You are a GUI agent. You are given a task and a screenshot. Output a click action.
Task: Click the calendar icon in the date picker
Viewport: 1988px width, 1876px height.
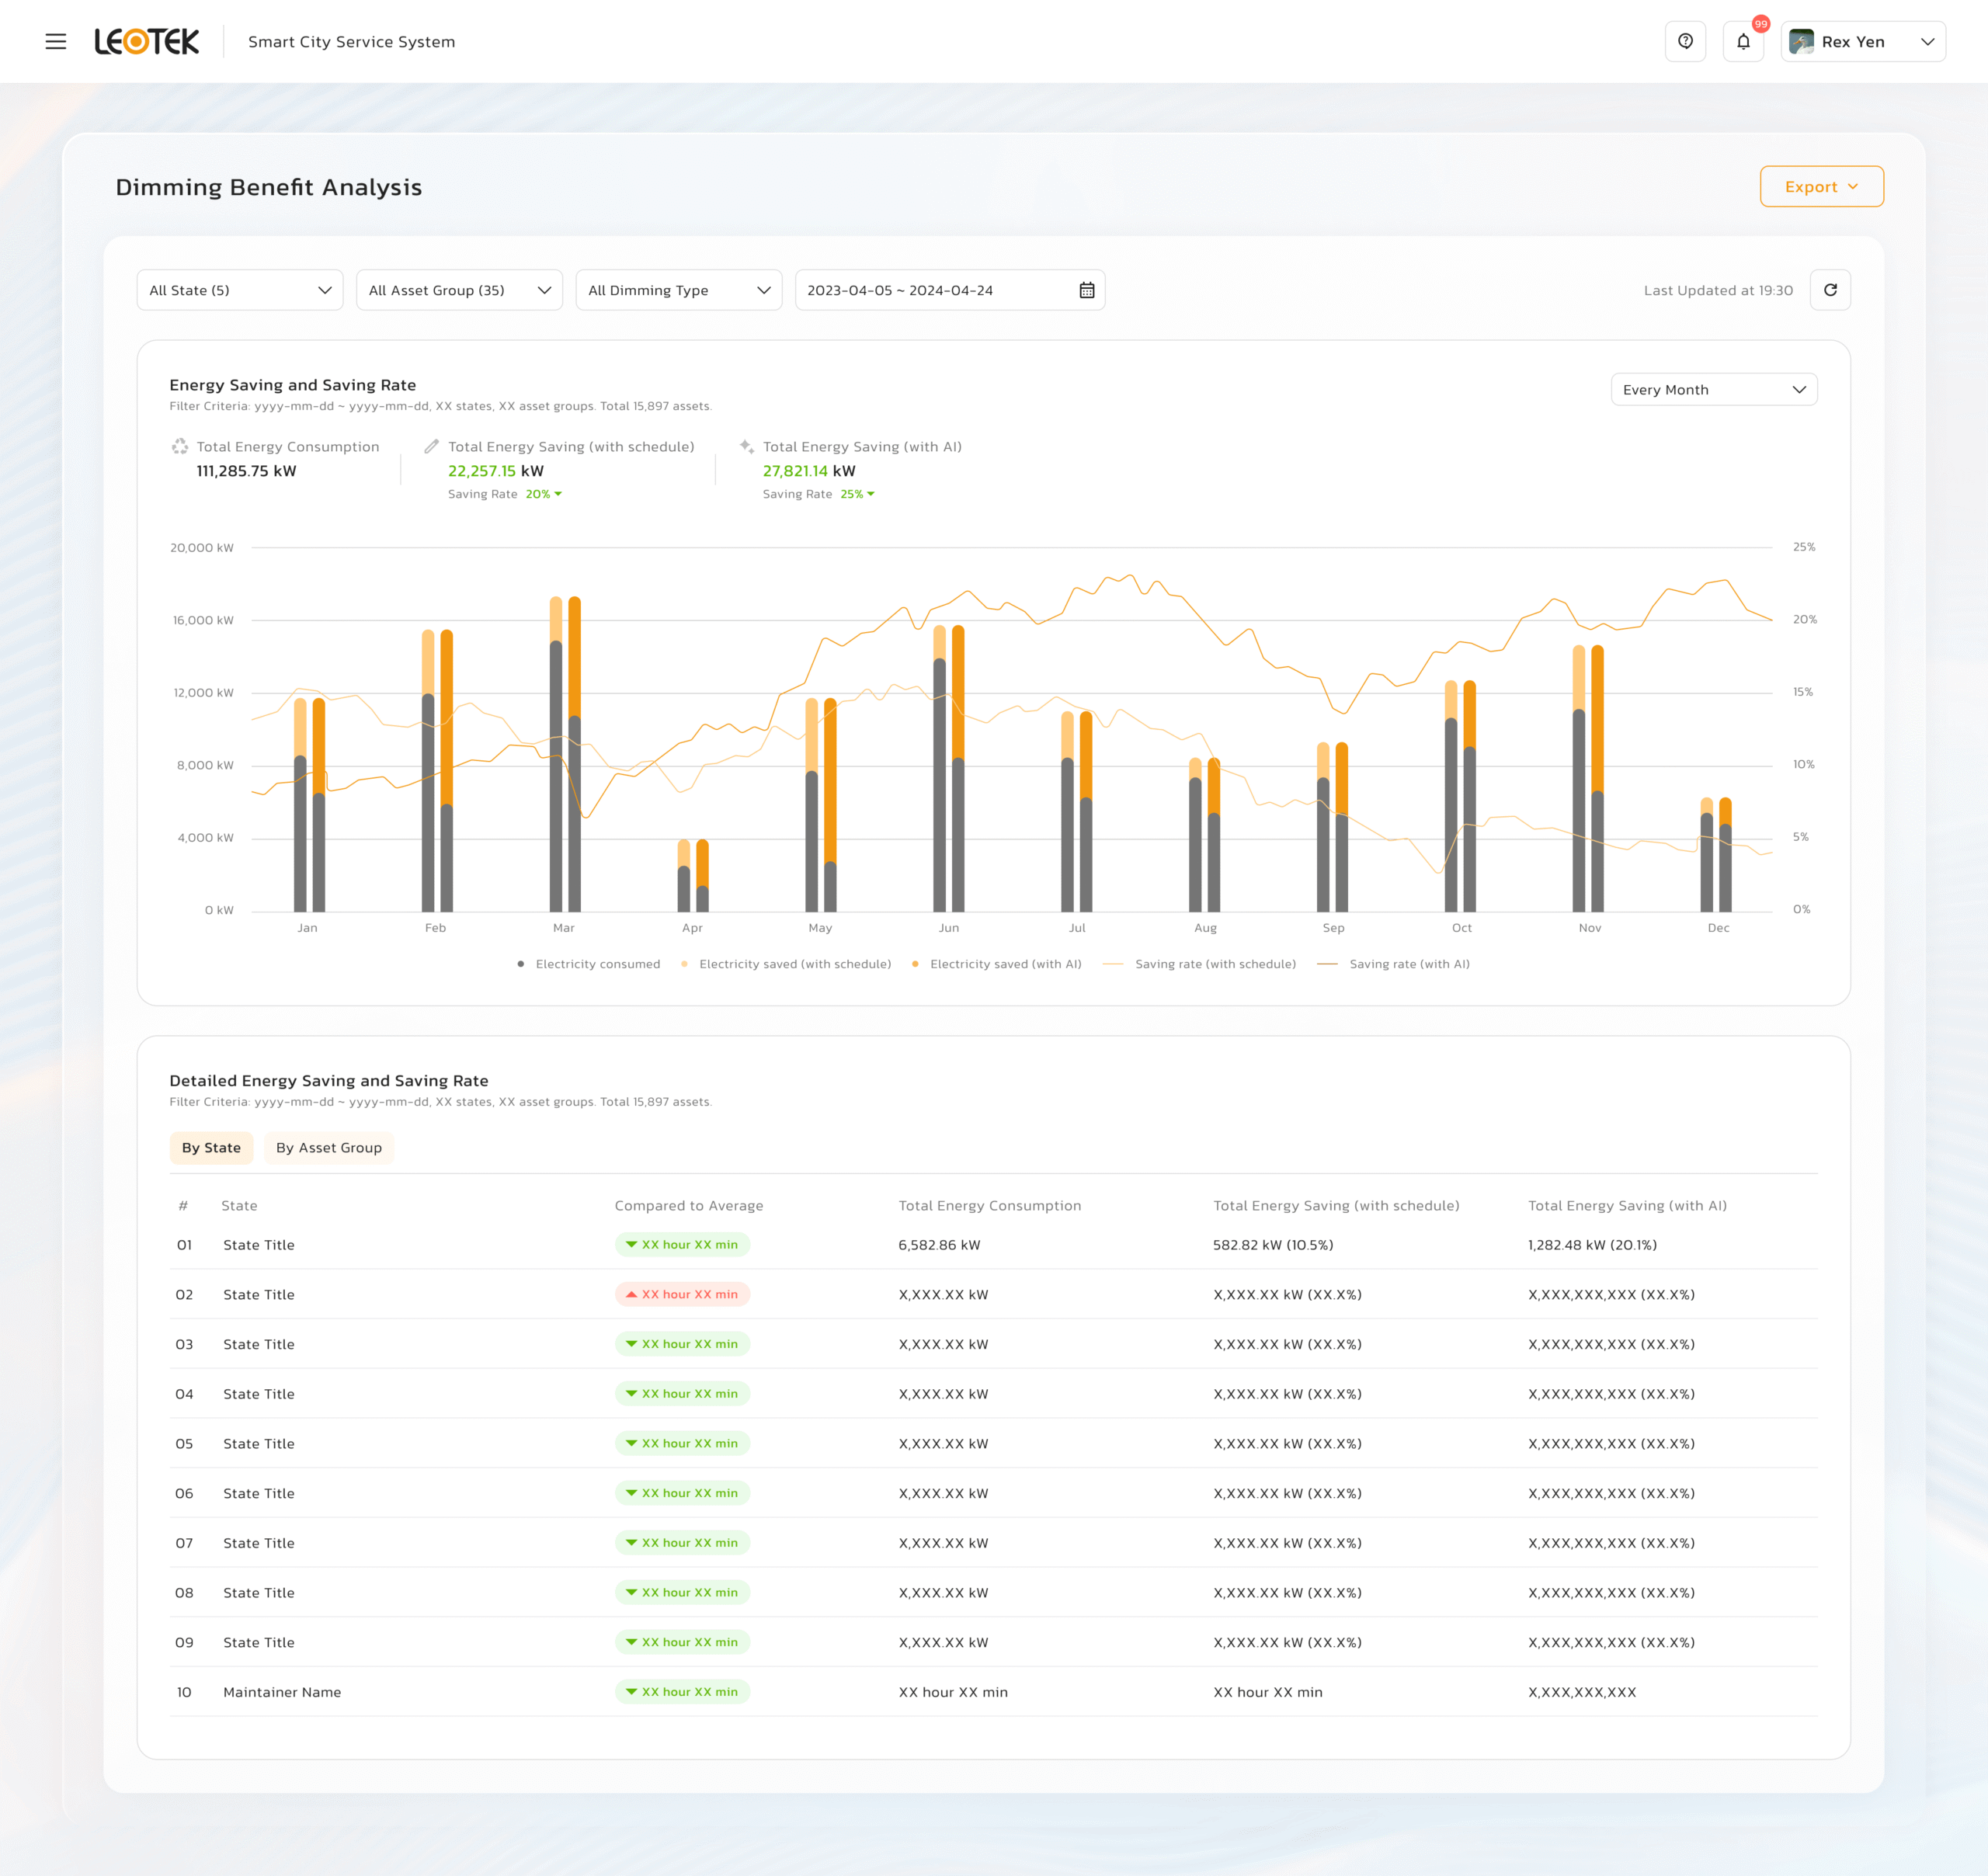[x=1087, y=290]
